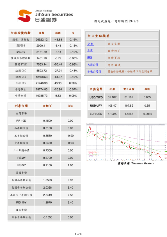167x237 pixels.
Task: Select the 主要貨幣 table heading
Action: click(96, 89)
